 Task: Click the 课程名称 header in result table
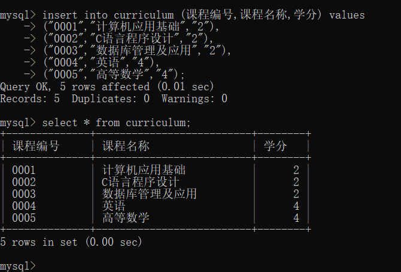tap(126, 146)
